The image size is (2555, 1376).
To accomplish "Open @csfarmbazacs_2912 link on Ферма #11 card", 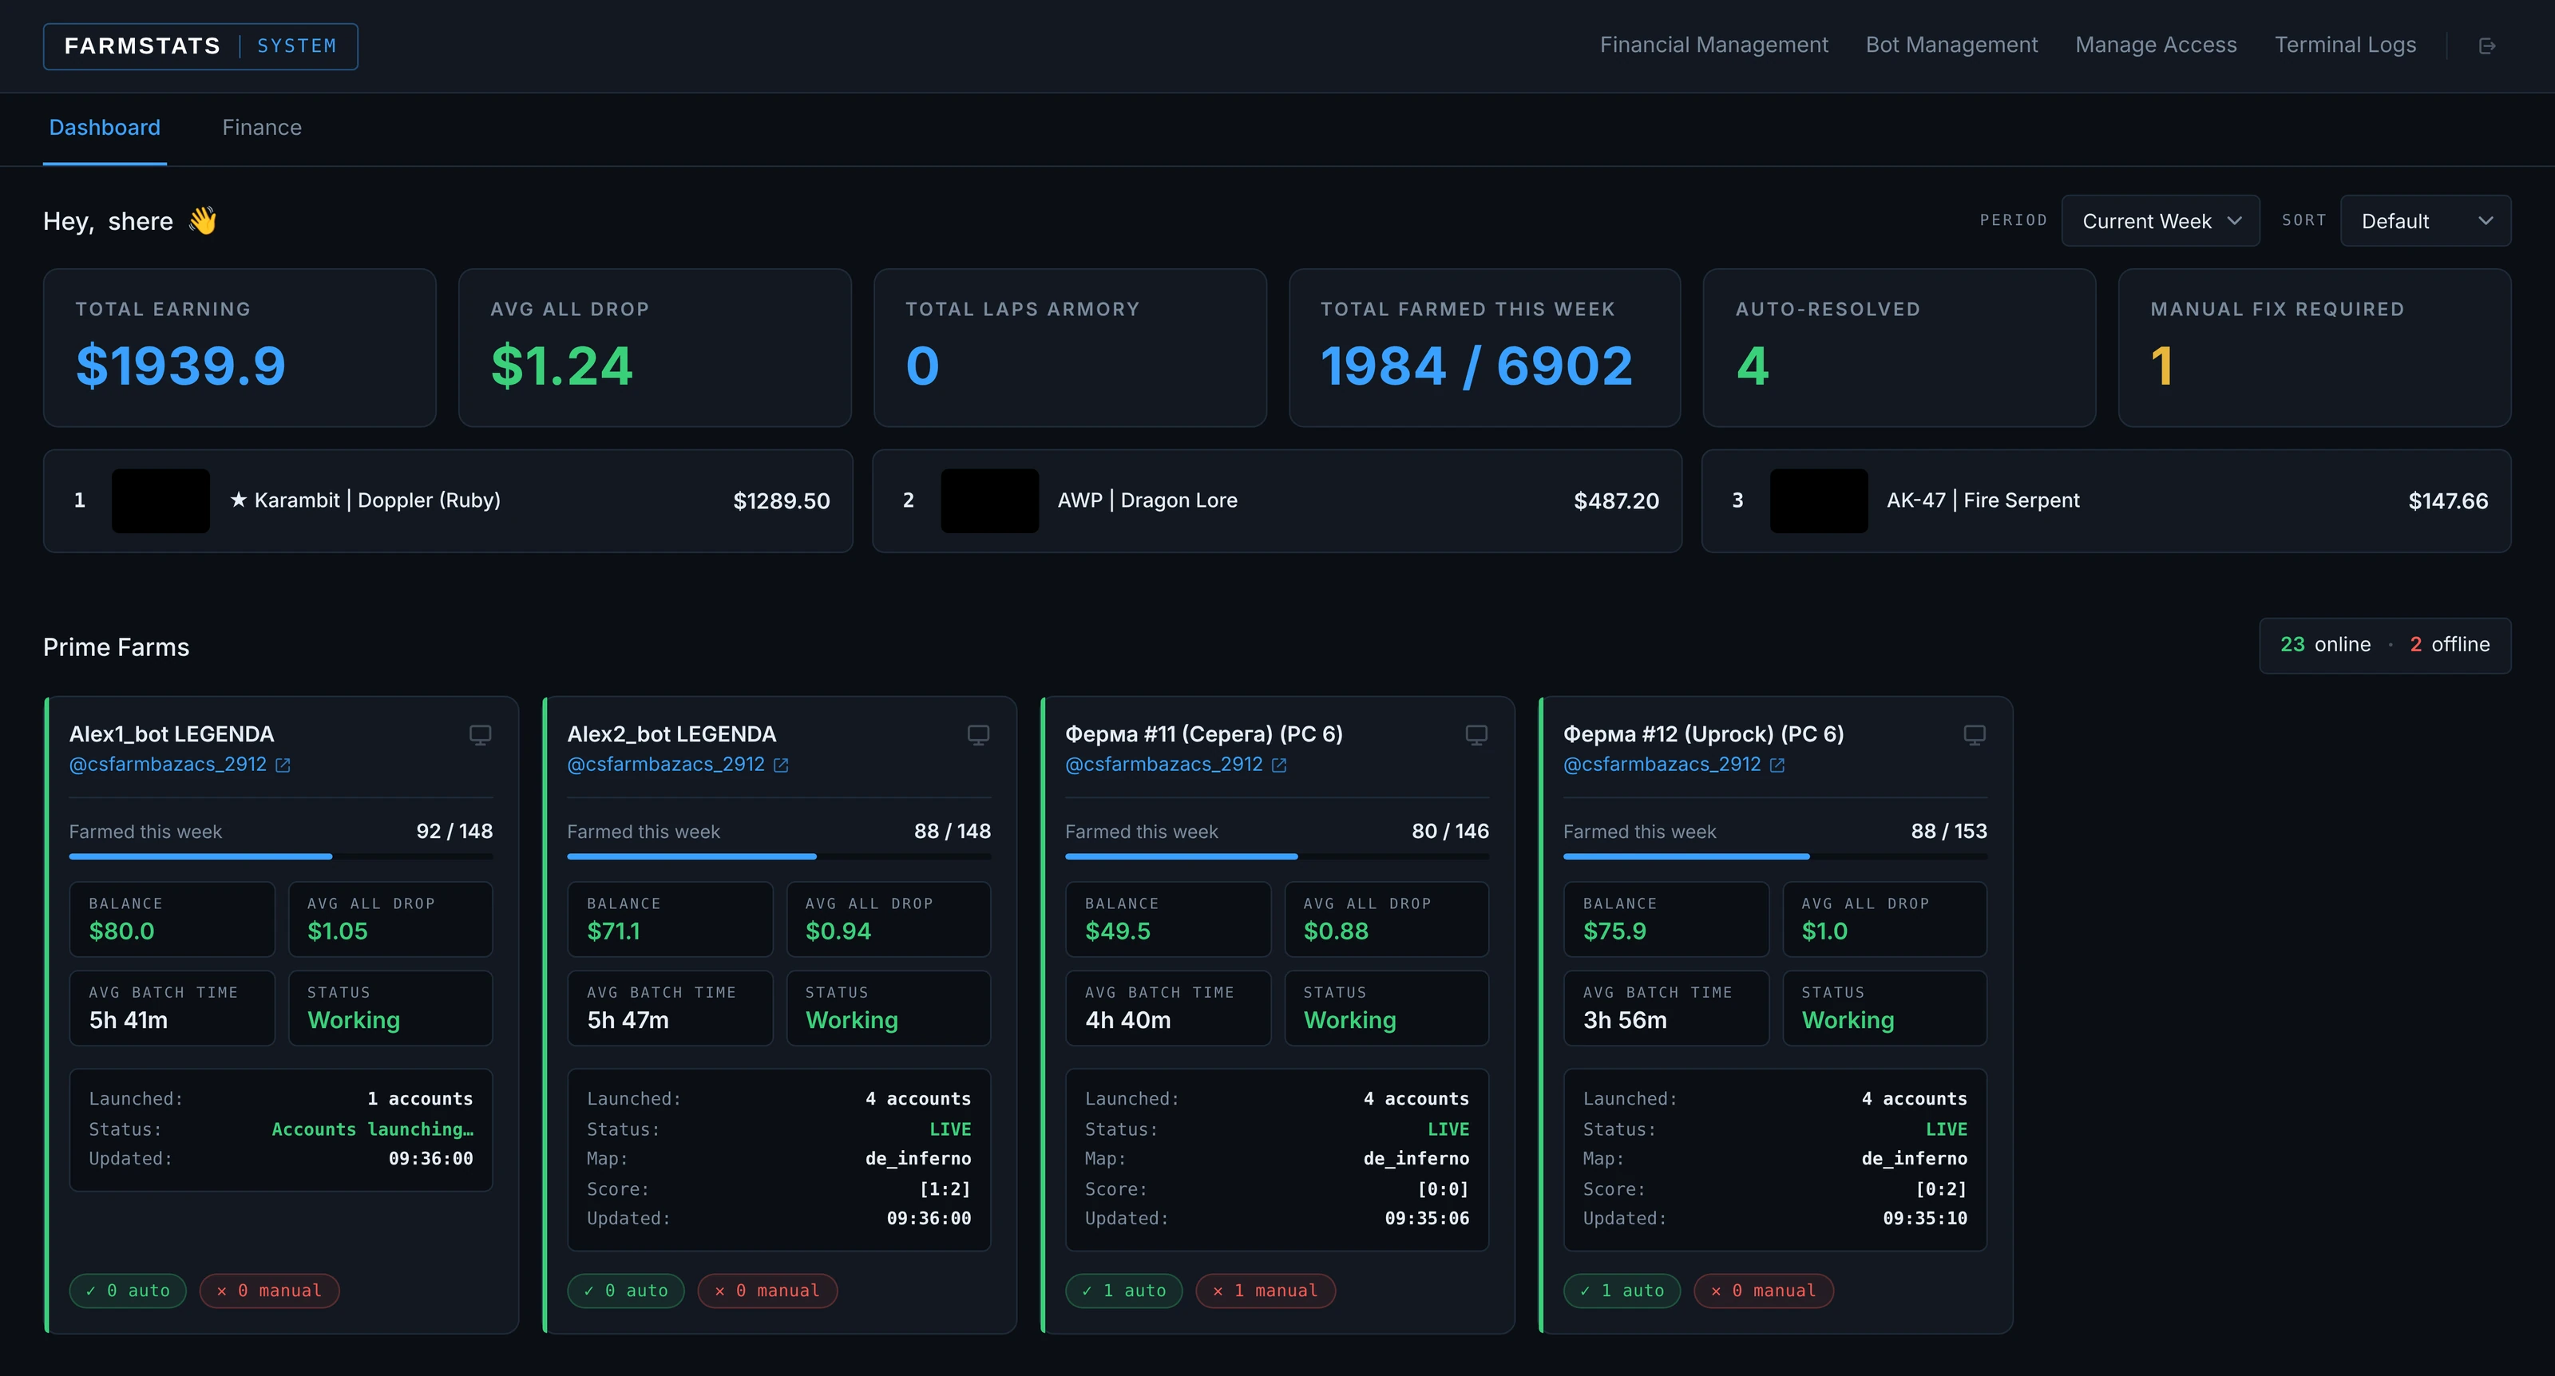I will point(1163,765).
